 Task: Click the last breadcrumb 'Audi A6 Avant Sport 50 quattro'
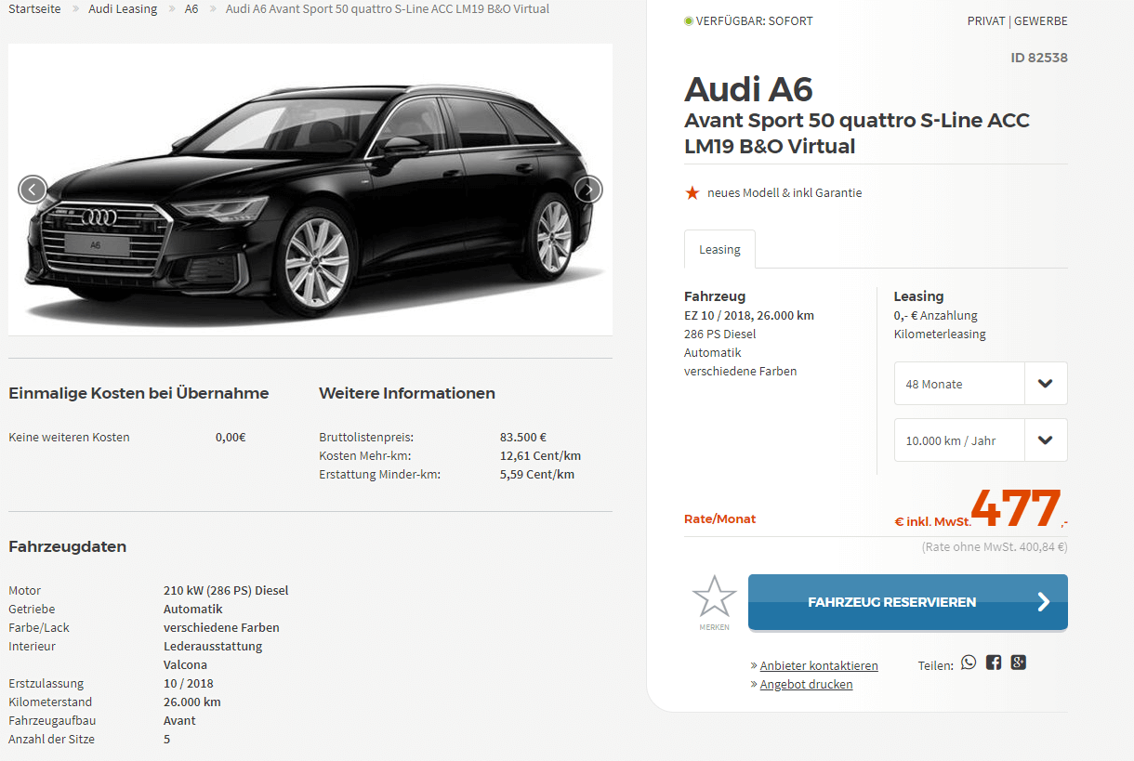point(388,9)
